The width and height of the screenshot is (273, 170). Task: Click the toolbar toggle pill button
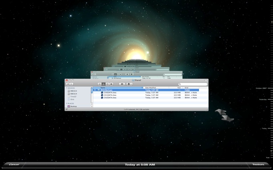(x=206, y=80)
